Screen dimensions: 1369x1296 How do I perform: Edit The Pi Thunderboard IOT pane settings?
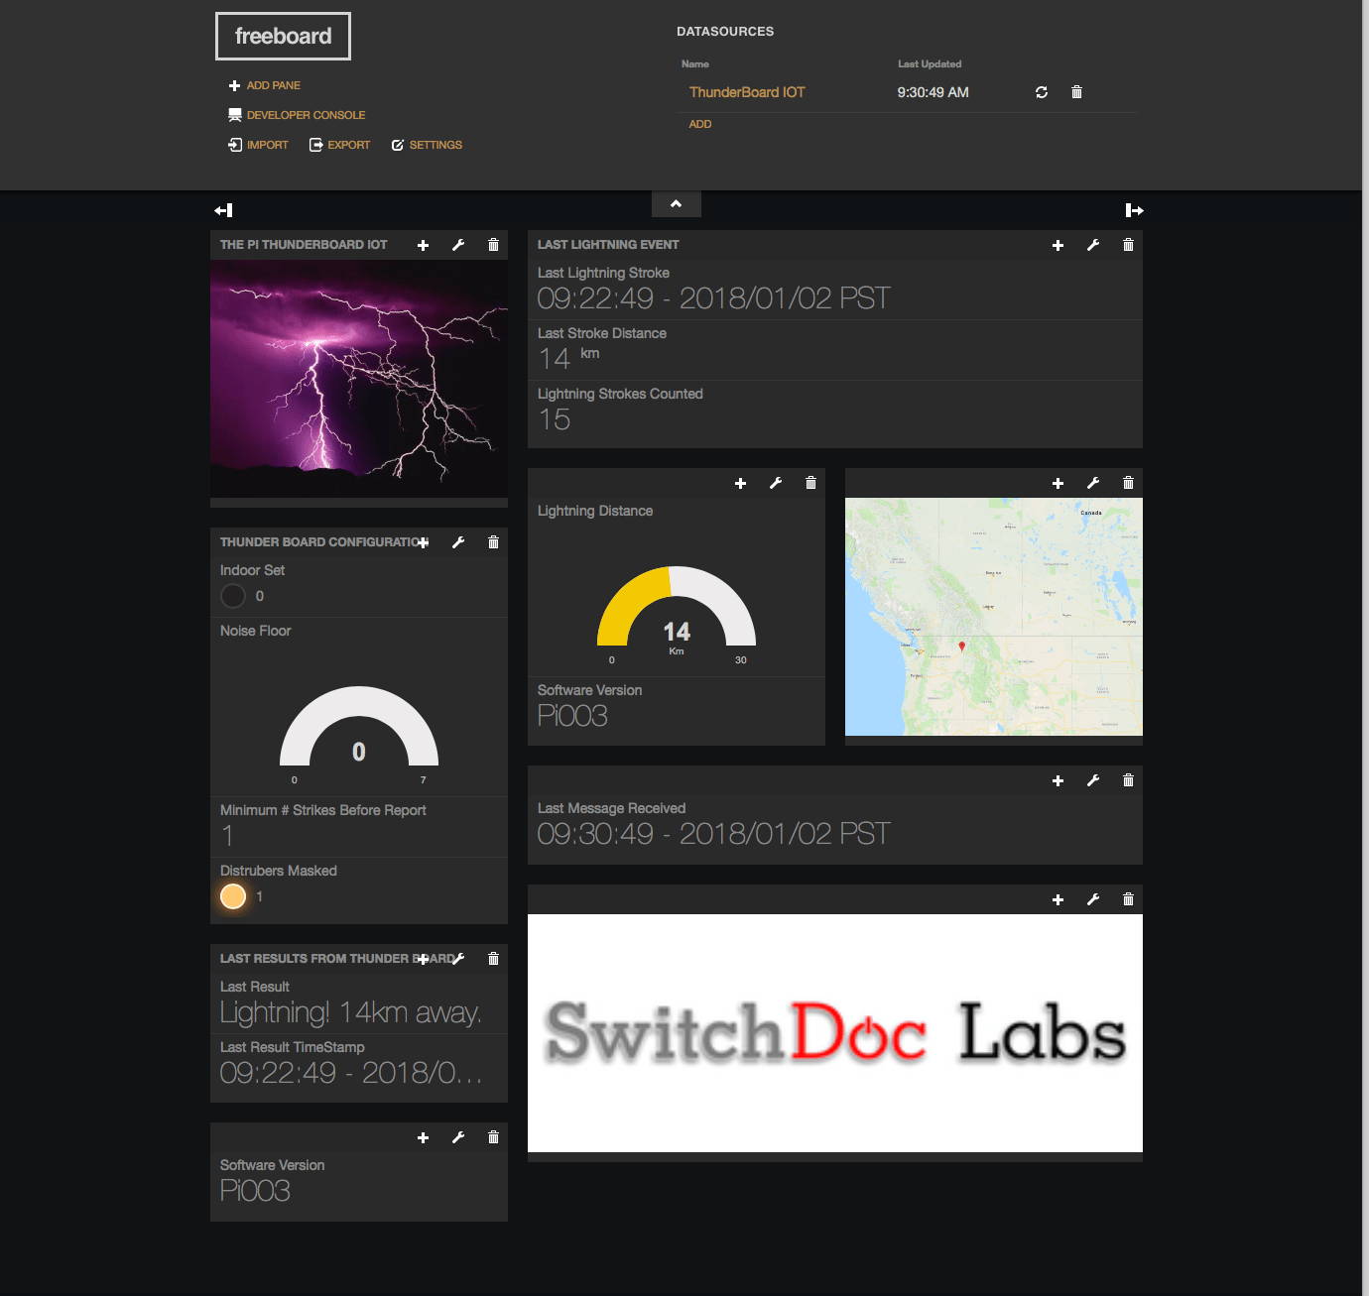[458, 245]
